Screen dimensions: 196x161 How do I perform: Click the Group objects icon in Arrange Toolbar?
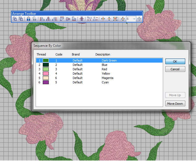click(x=15, y=19)
